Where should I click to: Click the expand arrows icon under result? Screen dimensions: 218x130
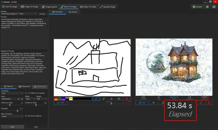click(201, 103)
